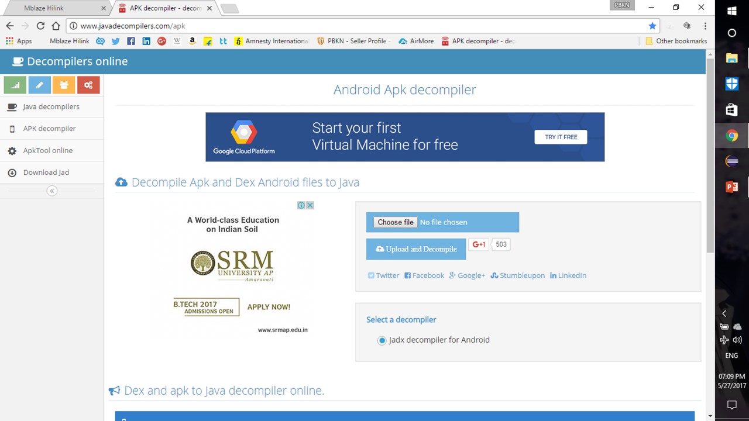
Task: Launch Eclipse from the Windows taskbar
Action: click(731, 161)
